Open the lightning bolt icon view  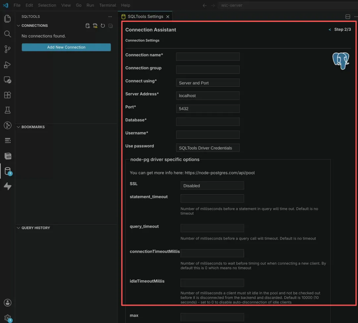tap(7, 186)
